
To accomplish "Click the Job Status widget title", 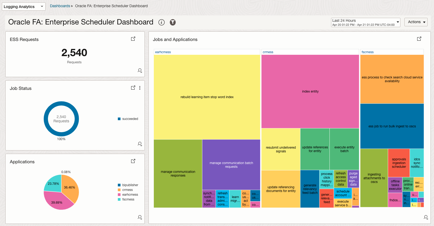I will coord(21,88).
